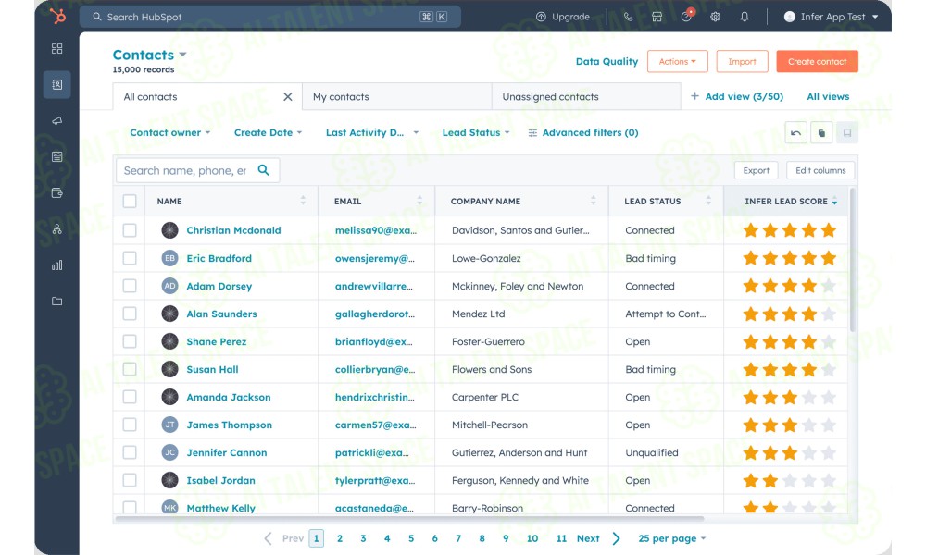Screen dimensions: 926x555
Task: Click the Edit columns button
Action: [x=820, y=170]
